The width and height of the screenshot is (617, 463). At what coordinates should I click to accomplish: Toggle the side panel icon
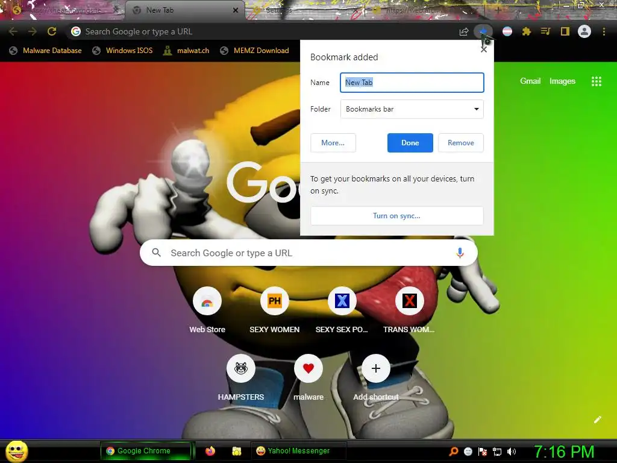pyautogui.click(x=565, y=31)
